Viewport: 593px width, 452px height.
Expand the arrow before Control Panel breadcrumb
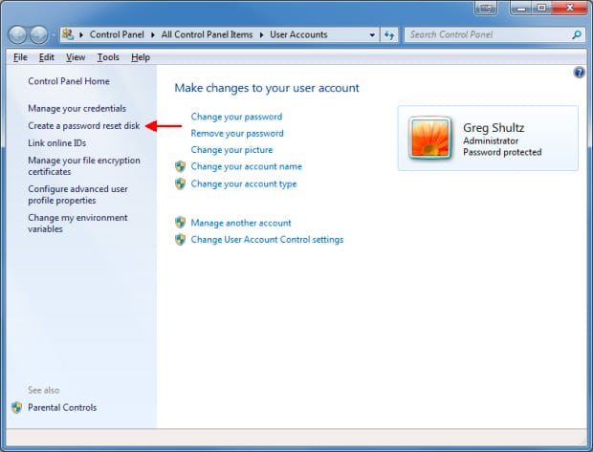[81, 34]
